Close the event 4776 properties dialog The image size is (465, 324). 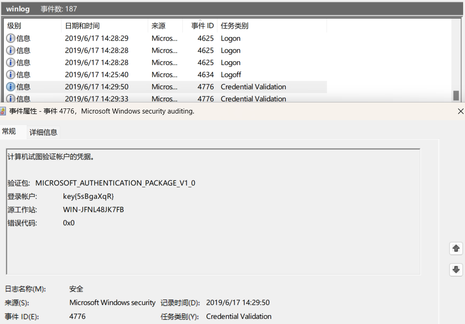click(x=460, y=111)
